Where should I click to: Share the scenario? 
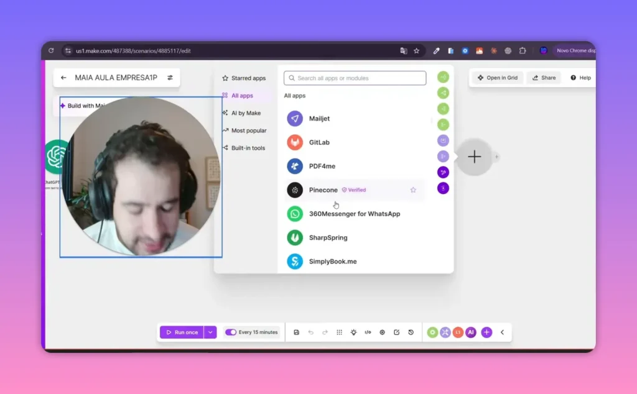[x=544, y=78]
